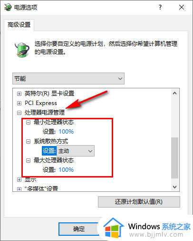Open the 节能 power plan dropdown
The height and width of the screenshot is (241, 193).
[x=68, y=79]
